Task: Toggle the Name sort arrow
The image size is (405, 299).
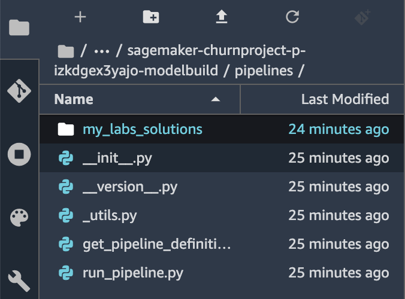Action: tap(216, 99)
